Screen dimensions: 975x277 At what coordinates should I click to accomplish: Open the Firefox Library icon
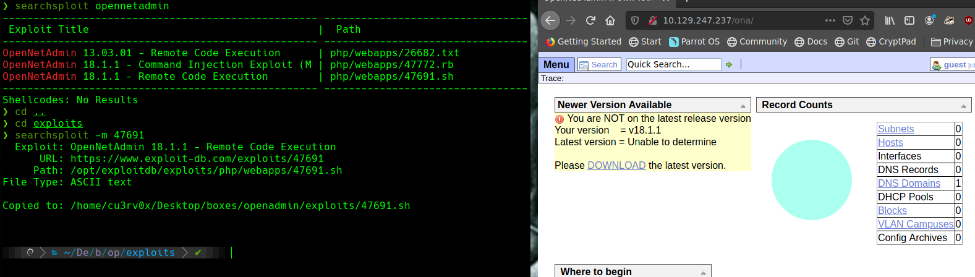click(x=890, y=20)
